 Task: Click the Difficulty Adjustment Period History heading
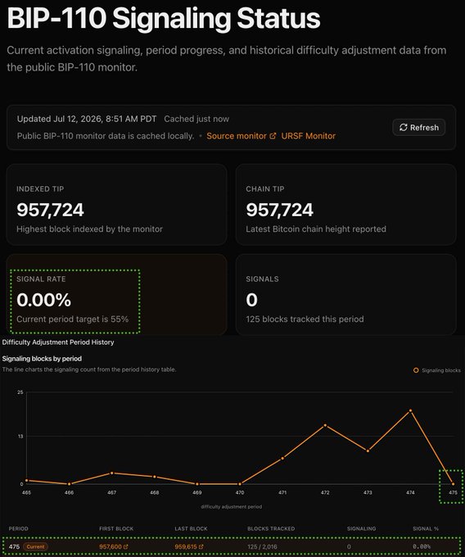click(x=58, y=342)
